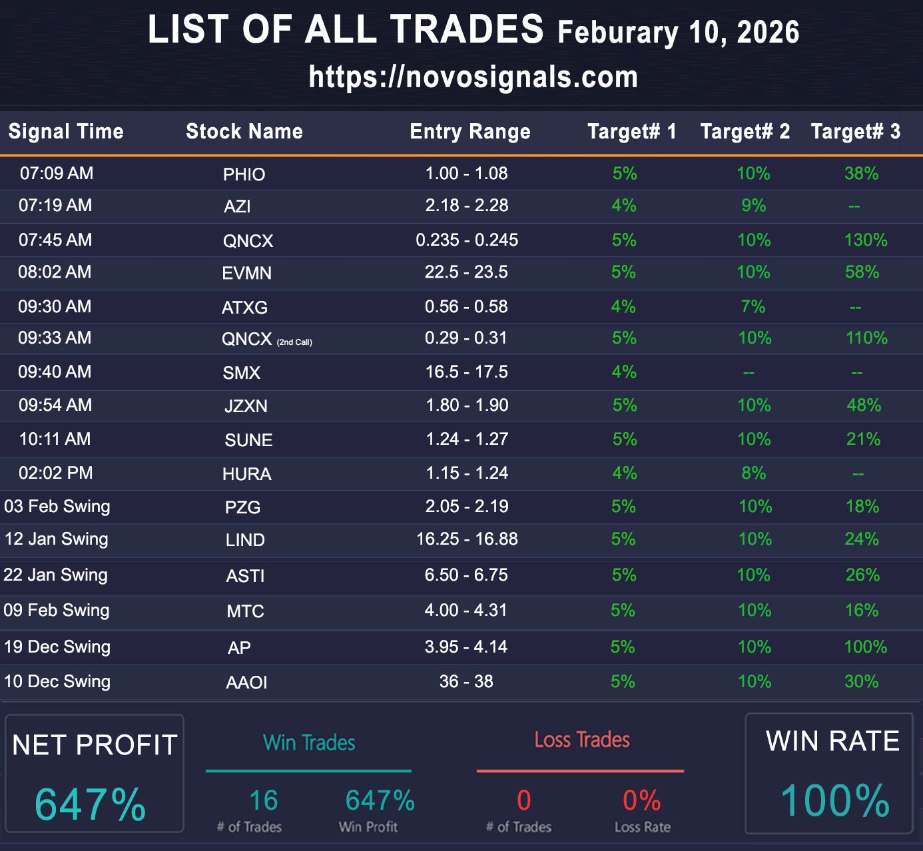Click the EVMN stock ticker
923x851 pixels.
[246, 273]
